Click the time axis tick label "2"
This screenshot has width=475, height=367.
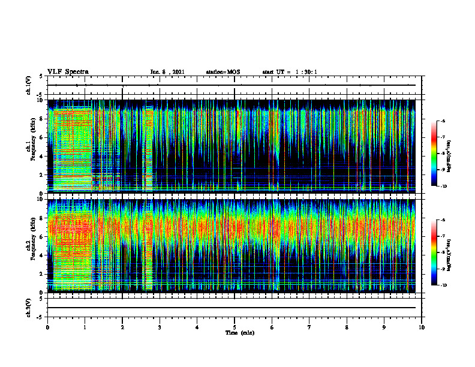click(122, 327)
